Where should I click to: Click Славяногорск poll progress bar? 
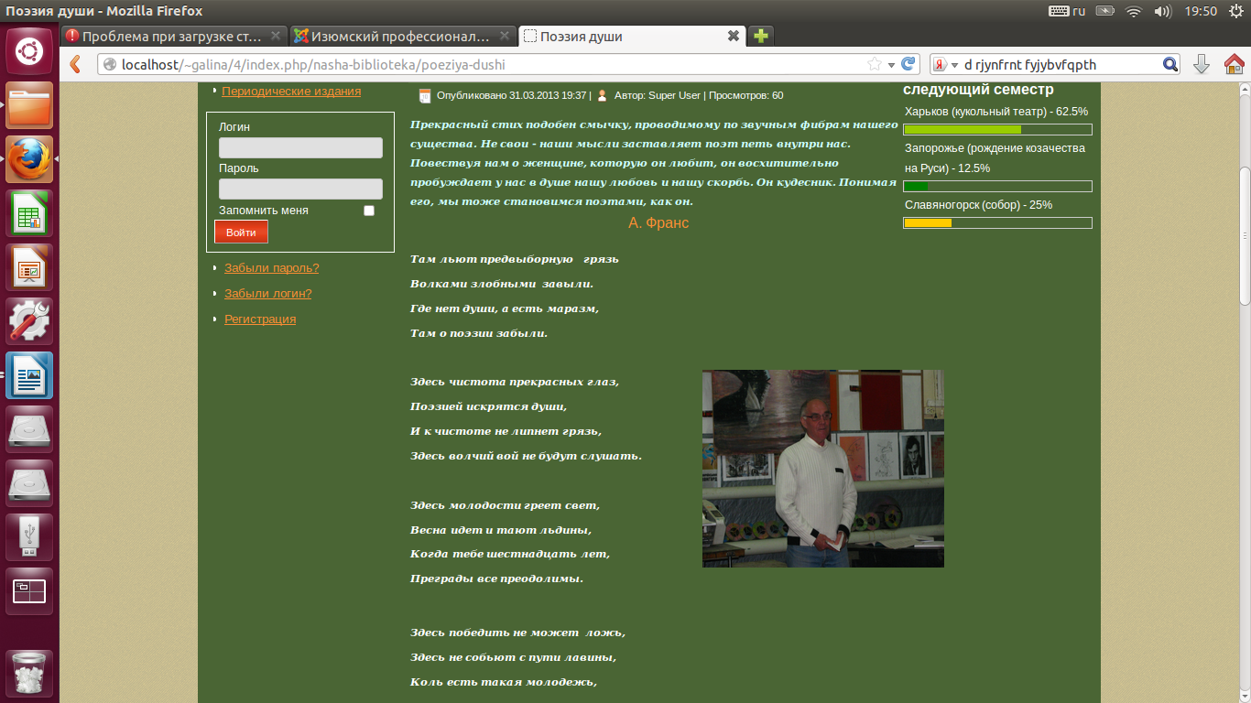[x=997, y=223]
